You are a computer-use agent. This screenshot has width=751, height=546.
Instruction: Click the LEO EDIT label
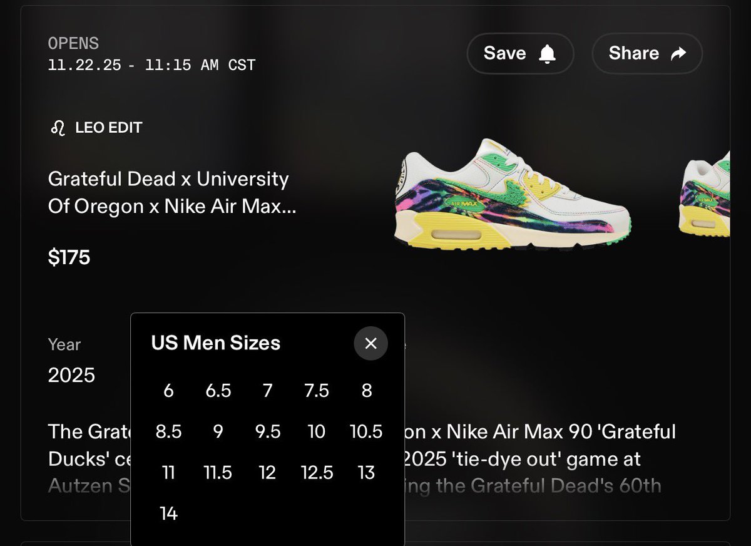tap(109, 128)
